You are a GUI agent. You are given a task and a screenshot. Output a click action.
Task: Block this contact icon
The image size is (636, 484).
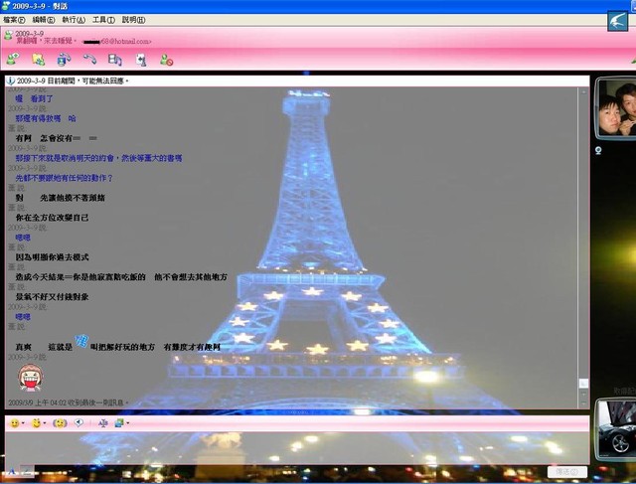(x=166, y=60)
